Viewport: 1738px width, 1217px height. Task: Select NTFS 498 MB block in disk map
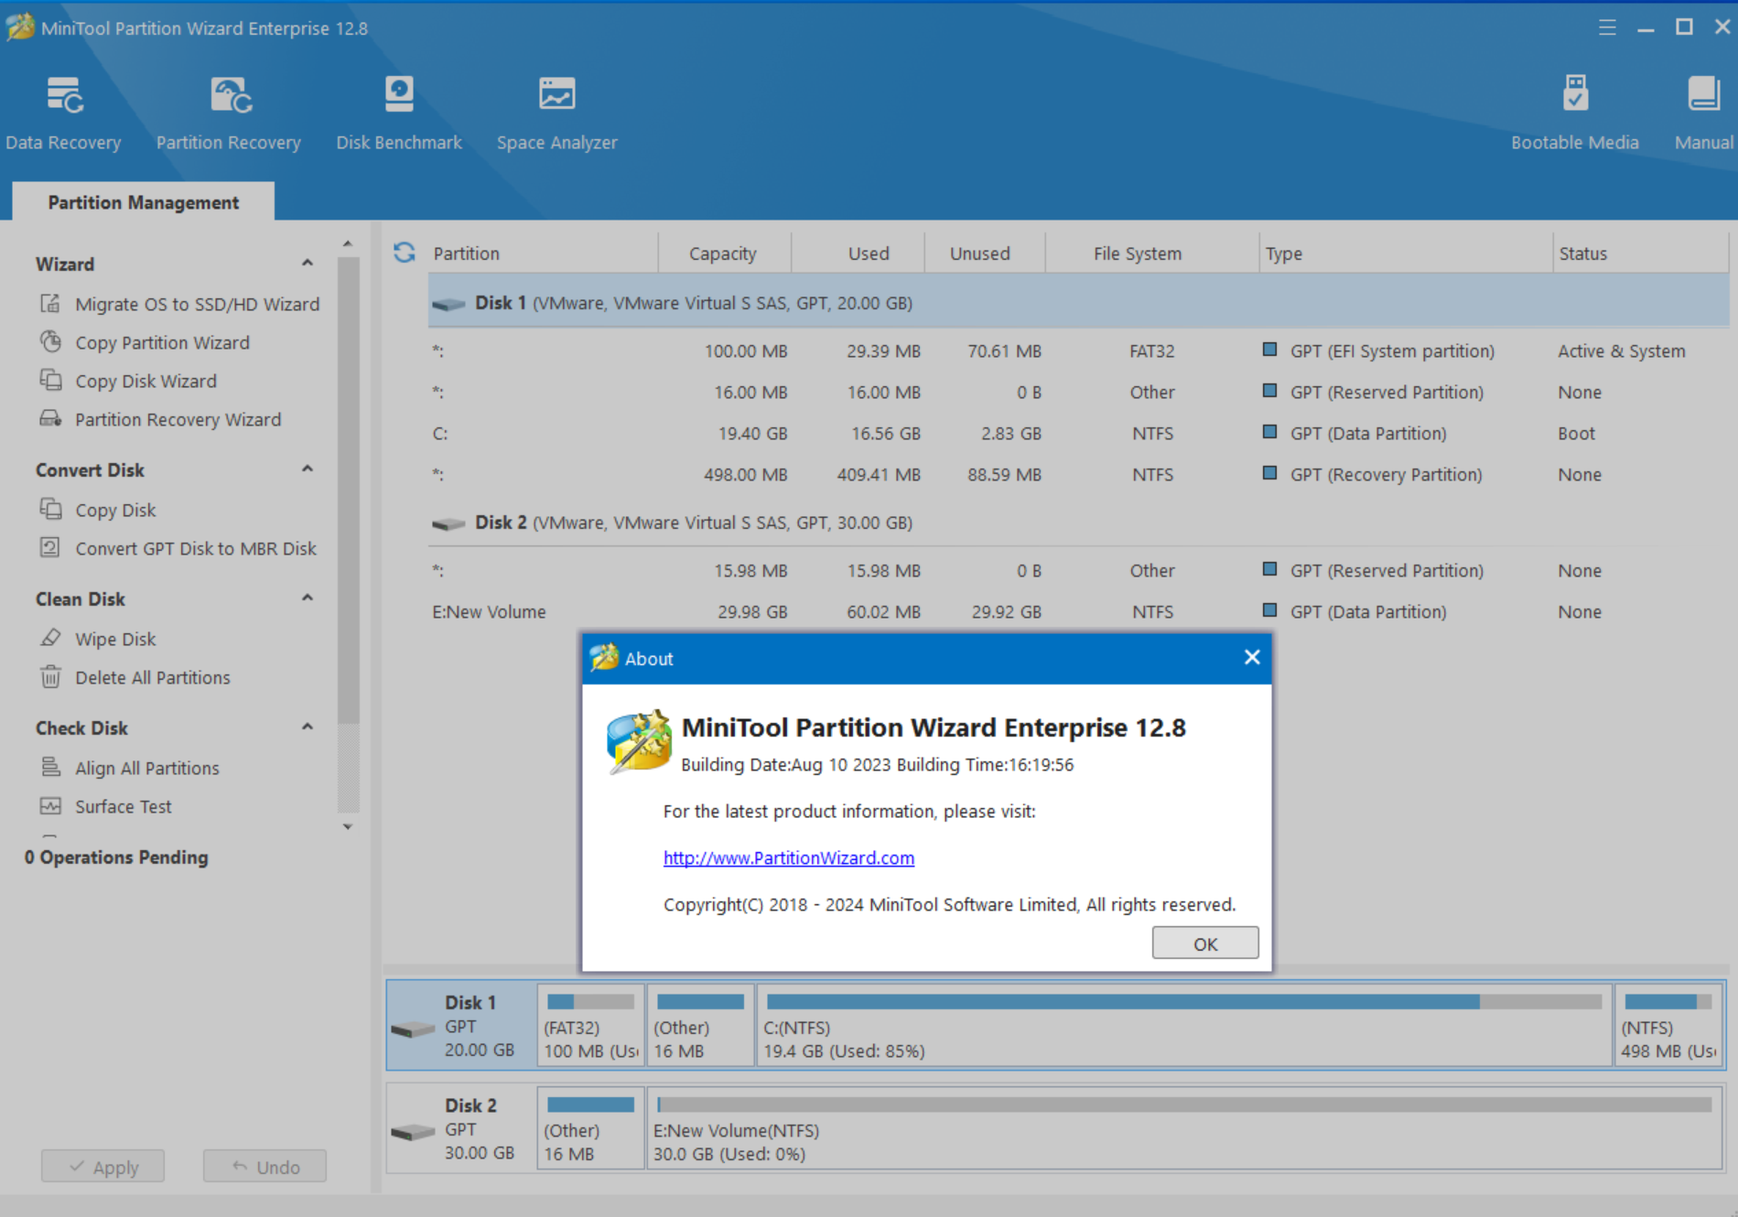tap(1668, 1026)
